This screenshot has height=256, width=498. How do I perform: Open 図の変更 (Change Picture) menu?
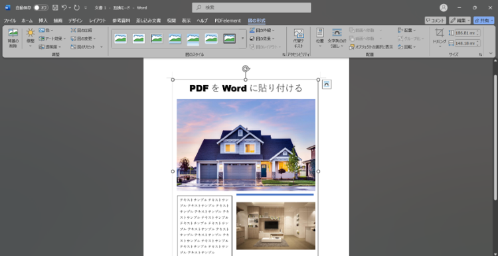(83, 38)
